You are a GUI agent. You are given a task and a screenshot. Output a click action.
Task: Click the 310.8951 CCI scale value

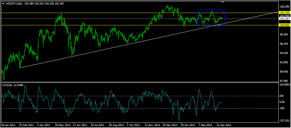[285, 85]
